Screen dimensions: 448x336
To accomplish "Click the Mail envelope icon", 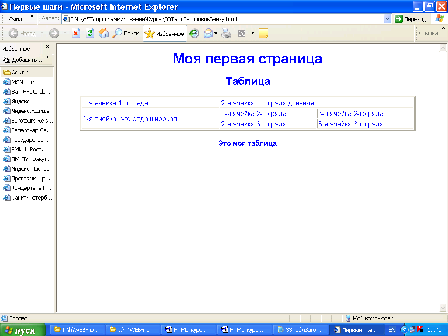I will pyautogui.click(x=208, y=33).
